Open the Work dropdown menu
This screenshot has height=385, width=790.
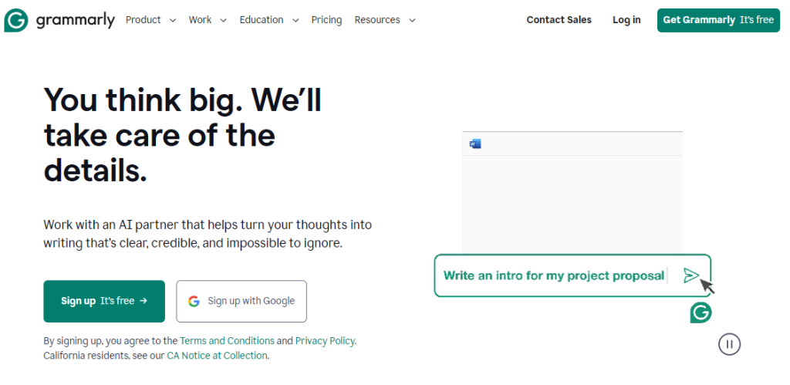(x=208, y=20)
